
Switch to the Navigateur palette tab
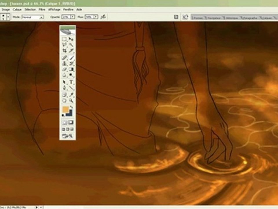pyautogui.click(x=214, y=18)
